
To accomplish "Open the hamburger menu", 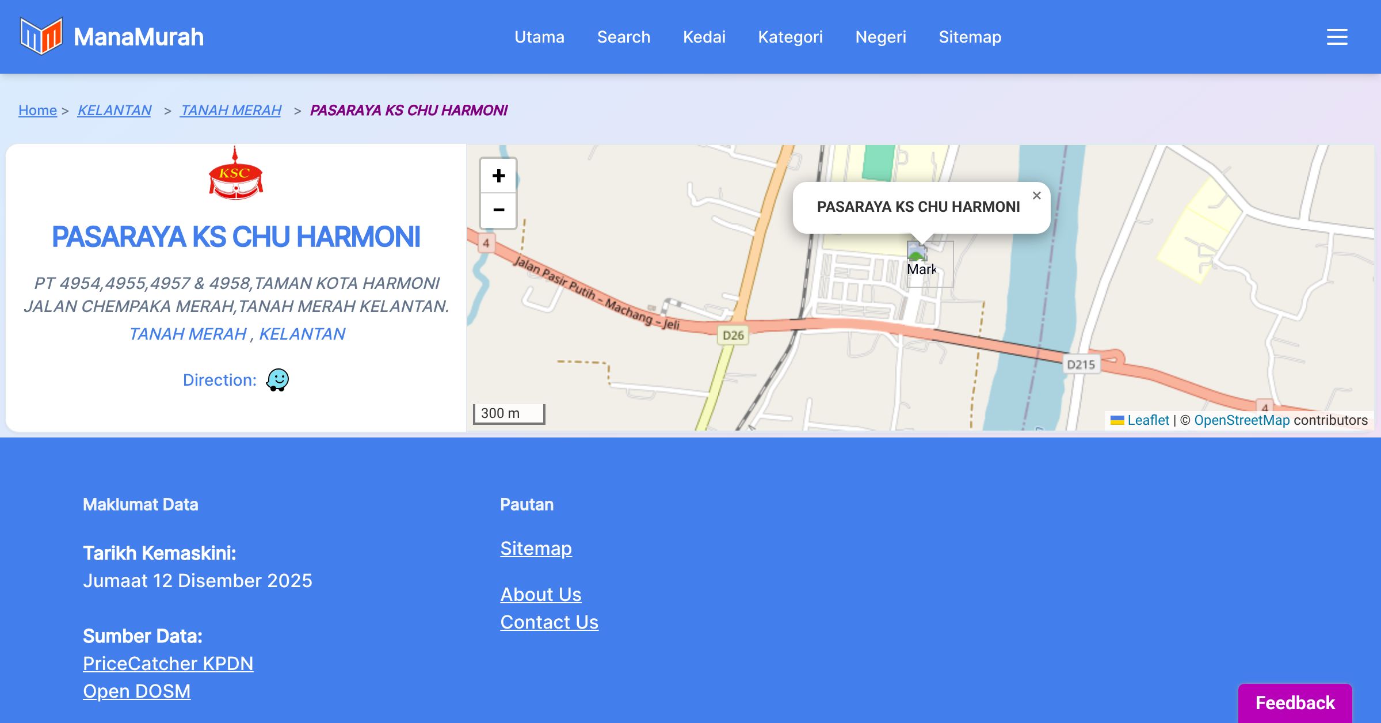I will (x=1337, y=37).
